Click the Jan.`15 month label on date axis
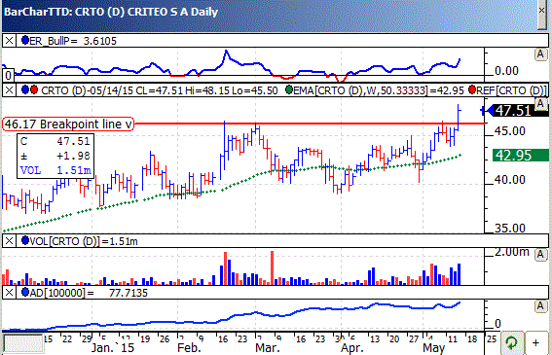 [113, 348]
